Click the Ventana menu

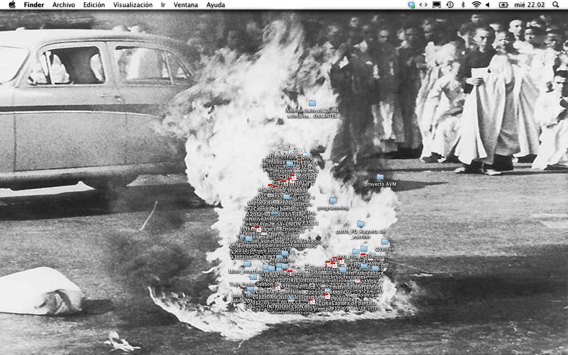pyautogui.click(x=186, y=5)
